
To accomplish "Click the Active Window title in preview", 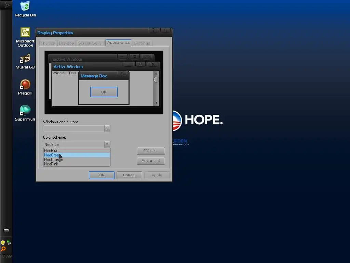I will (x=68, y=67).
